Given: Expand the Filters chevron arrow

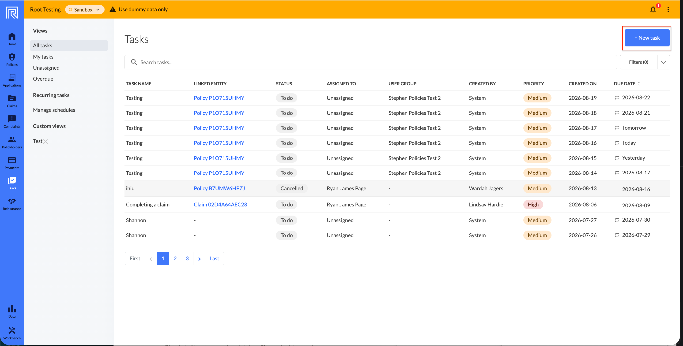Looking at the screenshot, I should click(663, 62).
